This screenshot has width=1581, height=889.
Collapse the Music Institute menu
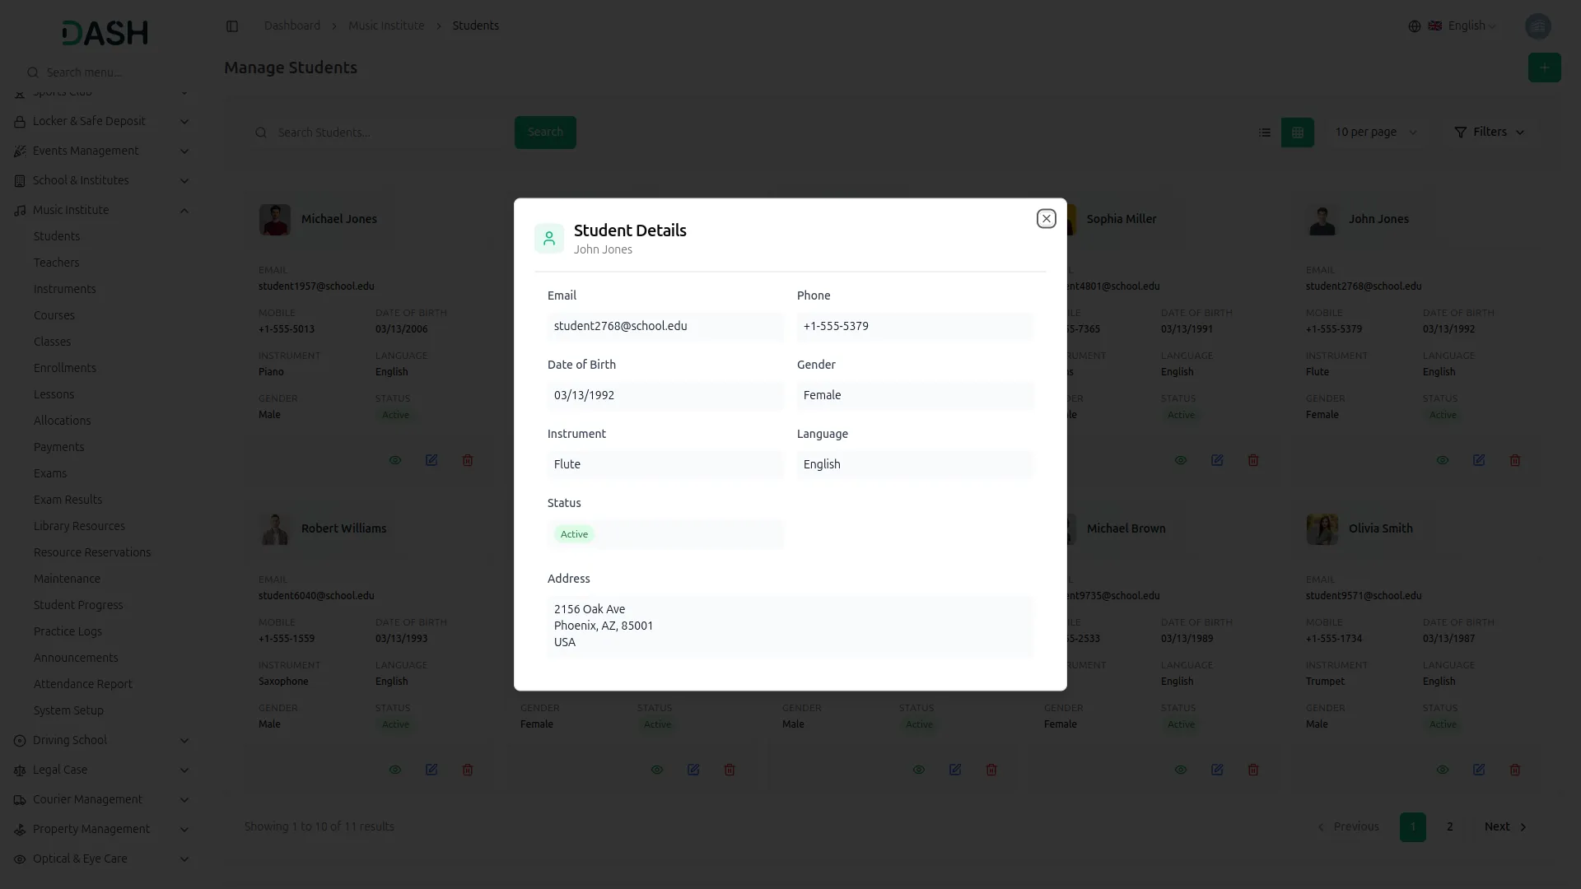point(184,211)
